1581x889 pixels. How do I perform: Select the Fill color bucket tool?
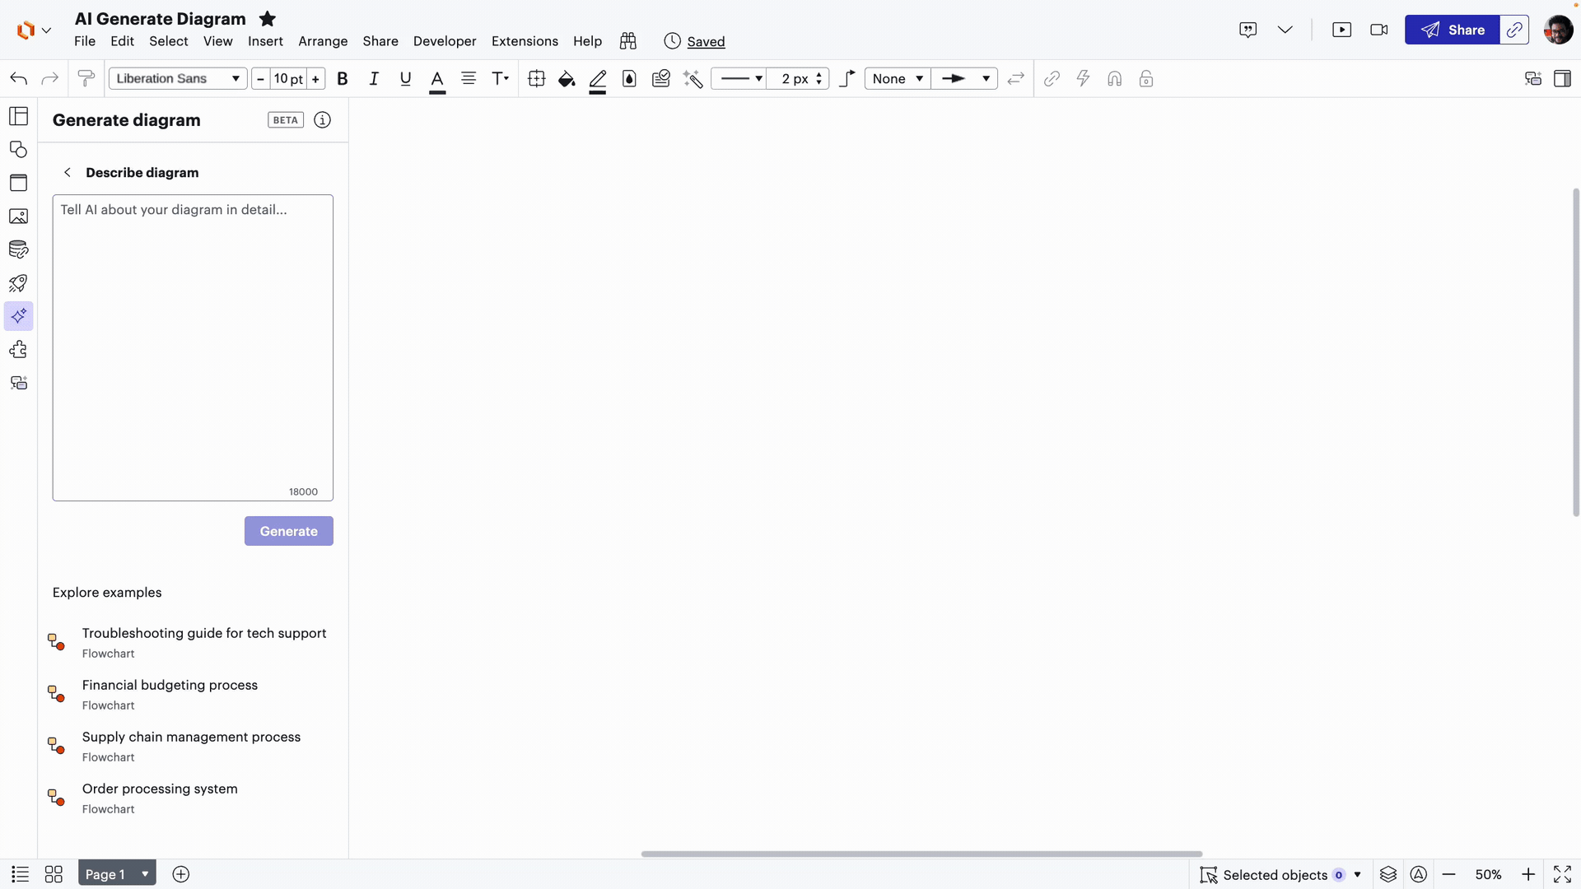pyautogui.click(x=566, y=78)
